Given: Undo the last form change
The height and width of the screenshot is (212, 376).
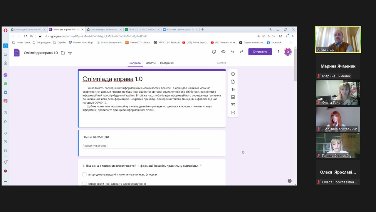Looking at the screenshot, I should coord(232,52).
